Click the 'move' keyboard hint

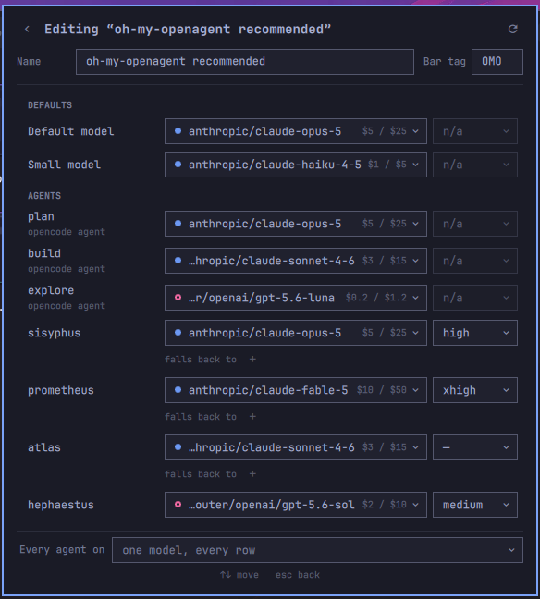(239, 575)
